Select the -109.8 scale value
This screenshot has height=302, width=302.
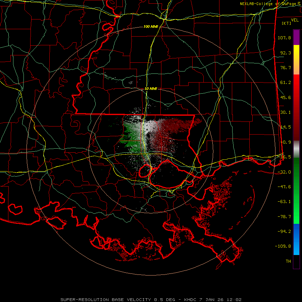pos(283,246)
